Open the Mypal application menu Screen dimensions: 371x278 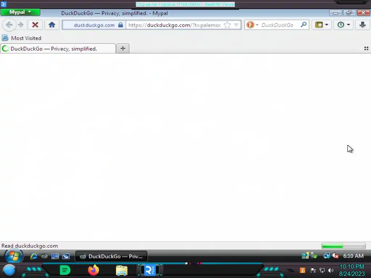point(20,12)
